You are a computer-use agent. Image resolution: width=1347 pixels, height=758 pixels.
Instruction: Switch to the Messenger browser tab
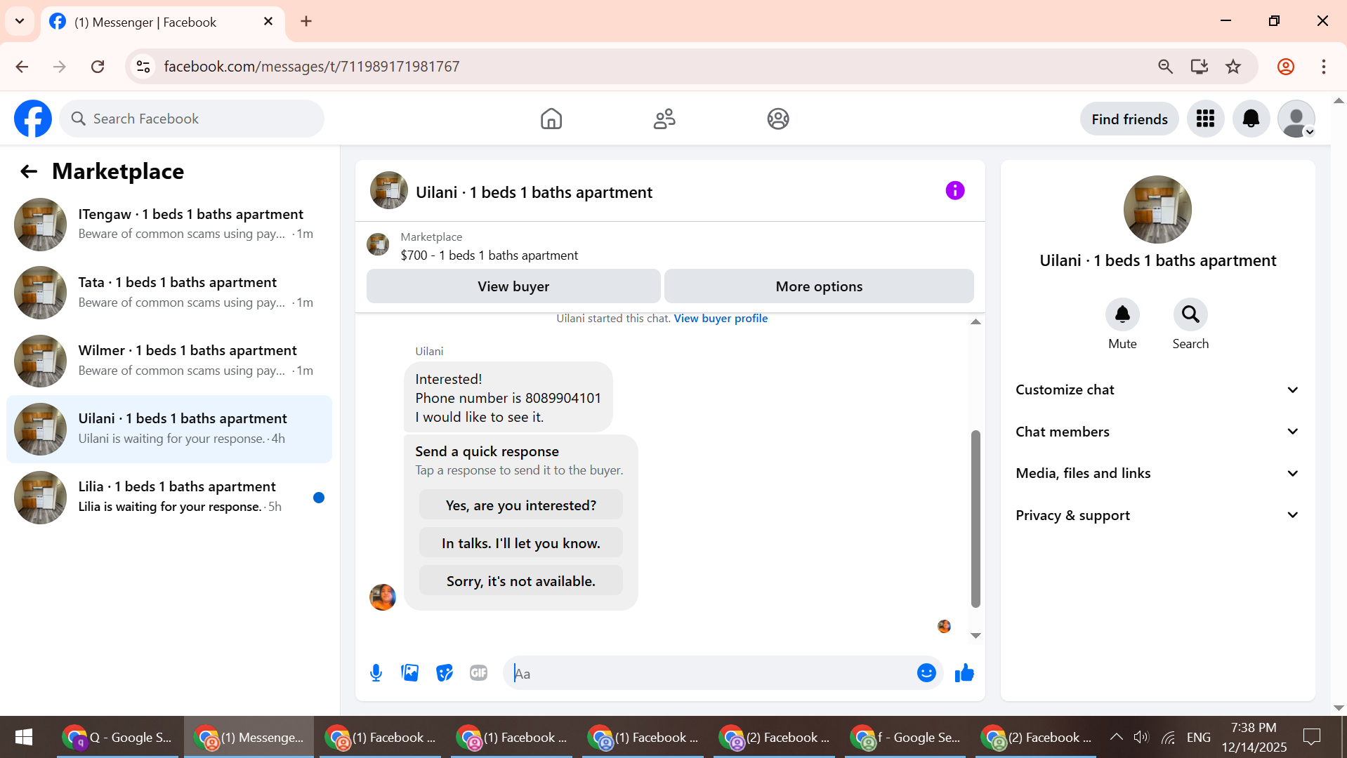click(x=163, y=22)
